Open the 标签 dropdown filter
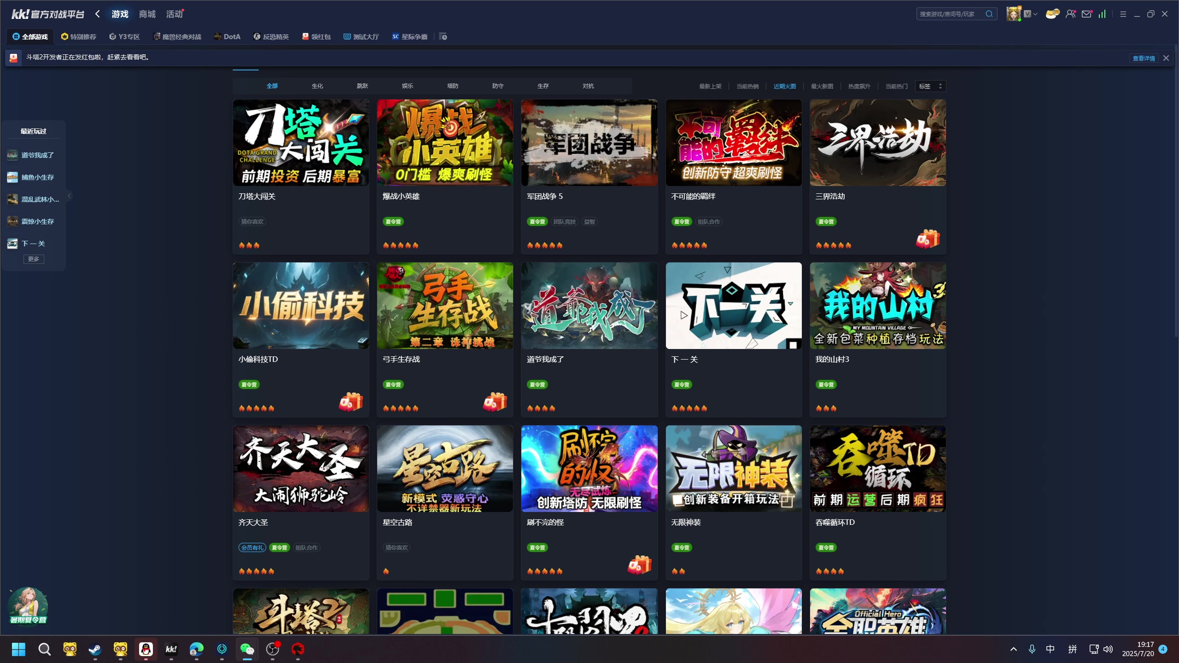The height and width of the screenshot is (663, 1179). 931,86
